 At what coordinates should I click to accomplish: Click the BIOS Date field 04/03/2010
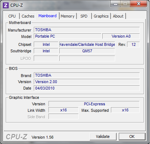[87, 88]
